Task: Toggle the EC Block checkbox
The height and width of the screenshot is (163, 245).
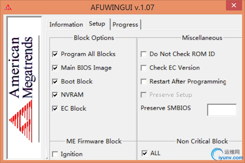Action: (x=55, y=109)
